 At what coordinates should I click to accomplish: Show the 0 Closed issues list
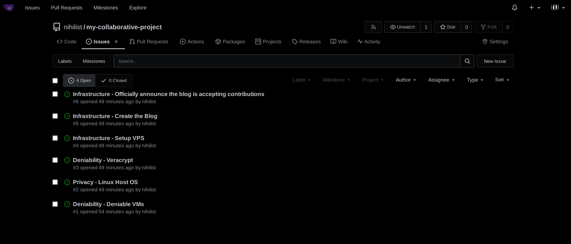[x=114, y=80]
